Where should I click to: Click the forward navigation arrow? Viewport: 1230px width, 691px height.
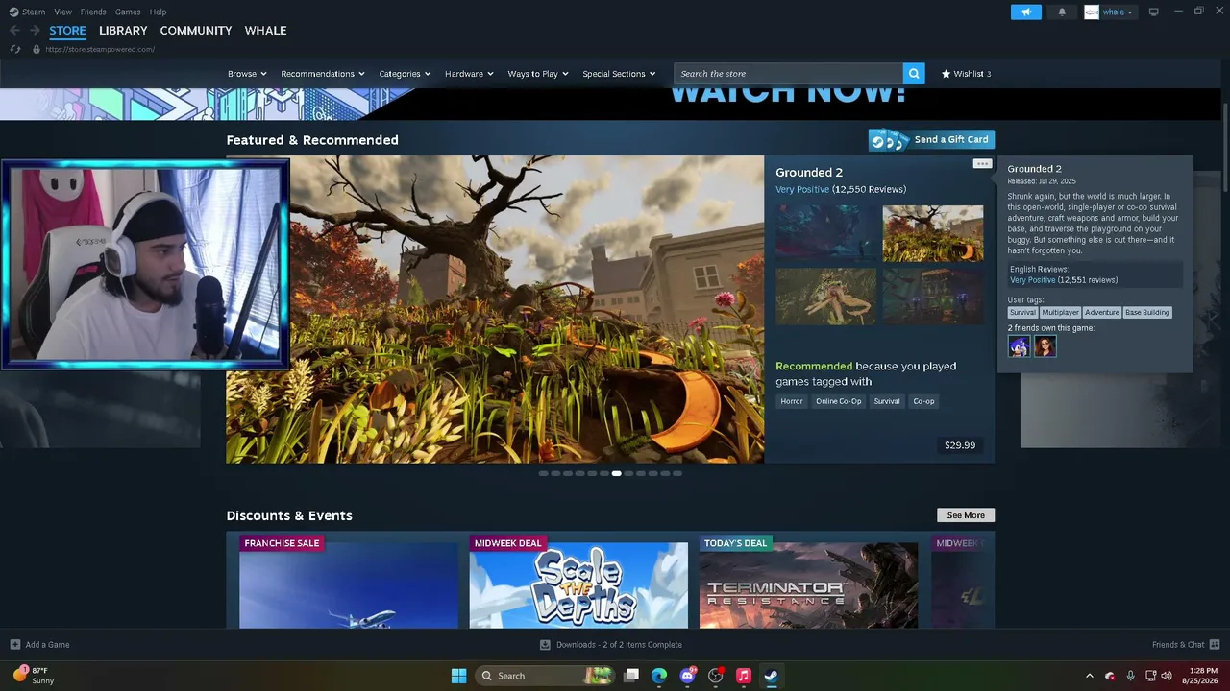pos(35,31)
